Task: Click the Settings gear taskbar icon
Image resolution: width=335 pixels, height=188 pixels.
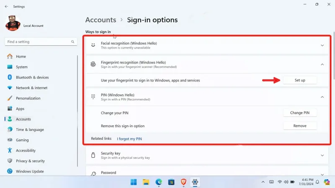Action: point(195,182)
